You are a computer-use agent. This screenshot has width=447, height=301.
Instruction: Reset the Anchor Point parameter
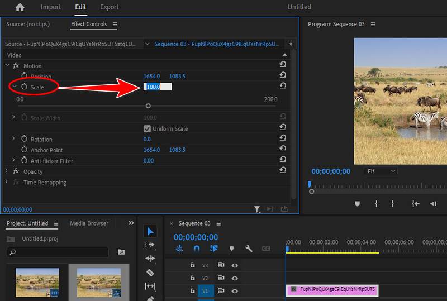tap(283, 149)
